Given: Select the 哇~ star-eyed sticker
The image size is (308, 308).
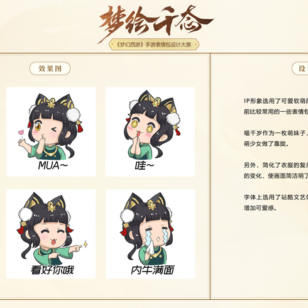Looking at the screenshot, I should tap(150, 131).
